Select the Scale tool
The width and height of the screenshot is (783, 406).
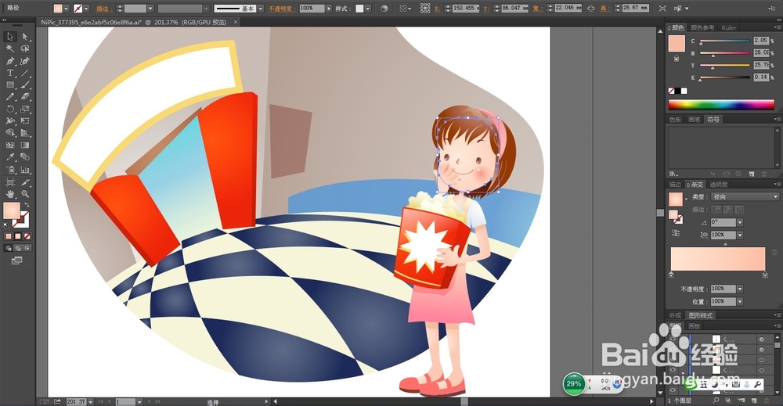point(25,109)
